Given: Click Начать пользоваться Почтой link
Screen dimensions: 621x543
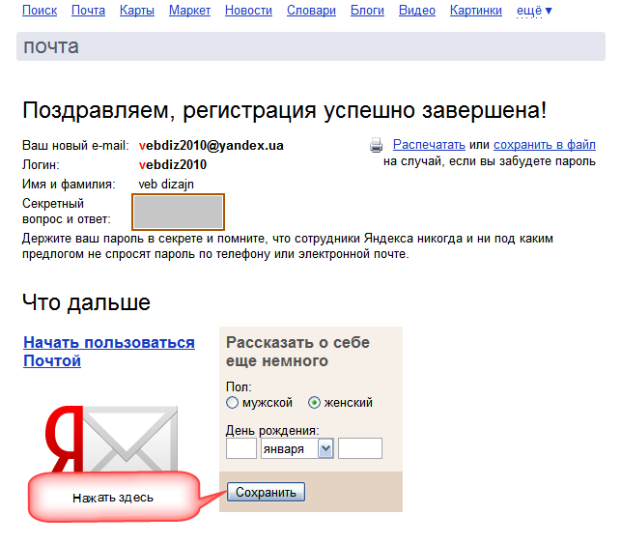Looking at the screenshot, I should coord(109,352).
